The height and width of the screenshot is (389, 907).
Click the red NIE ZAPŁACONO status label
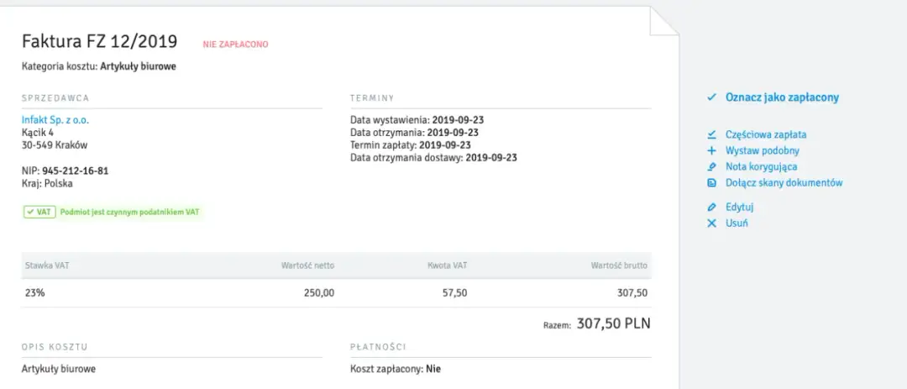235,44
